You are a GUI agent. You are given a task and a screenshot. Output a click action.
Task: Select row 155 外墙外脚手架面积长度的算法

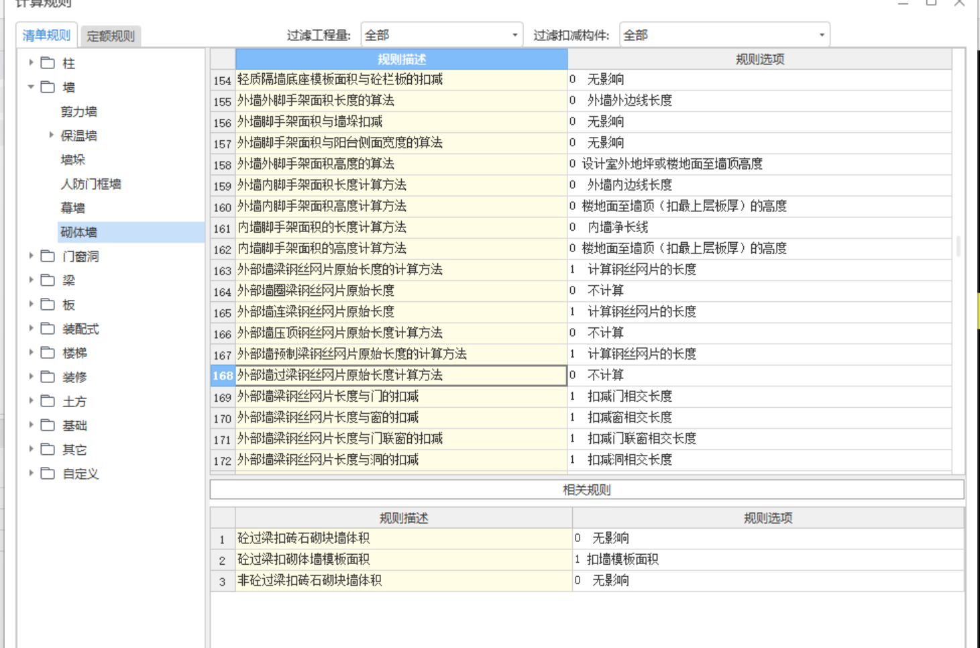pyautogui.click(x=401, y=101)
